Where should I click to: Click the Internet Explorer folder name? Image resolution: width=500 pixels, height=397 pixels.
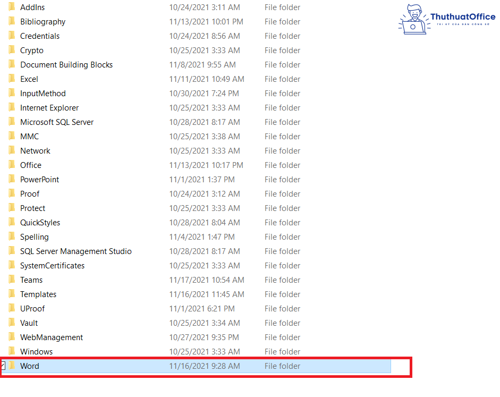[x=49, y=108]
